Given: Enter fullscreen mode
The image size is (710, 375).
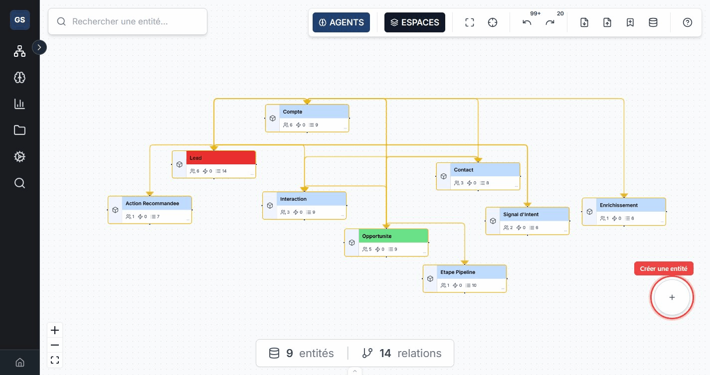Looking at the screenshot, I should (469, 22).
